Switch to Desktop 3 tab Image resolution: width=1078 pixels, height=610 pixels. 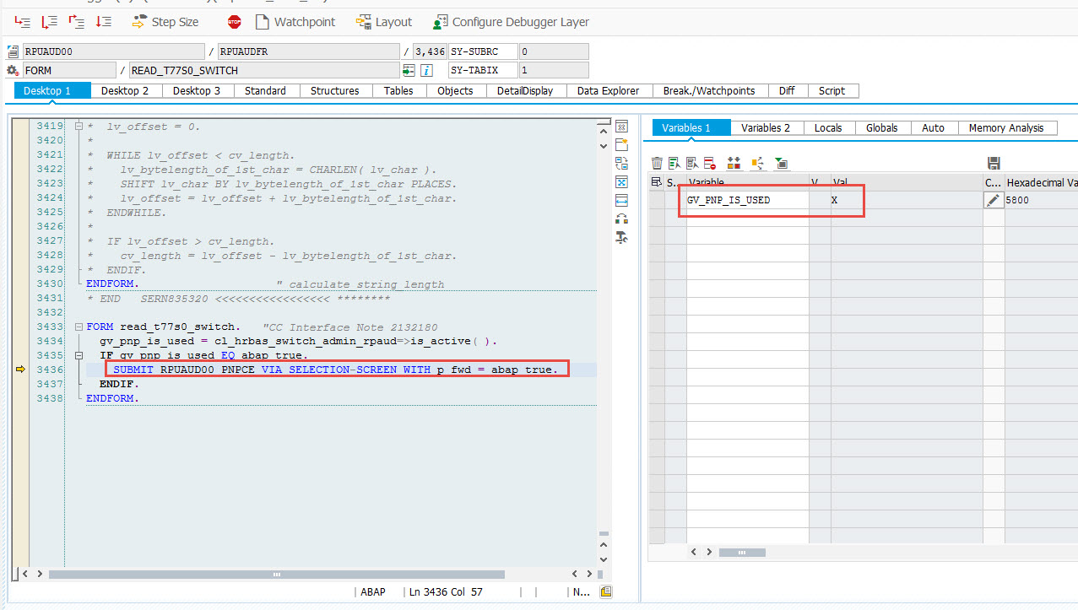tap(197, 90)
